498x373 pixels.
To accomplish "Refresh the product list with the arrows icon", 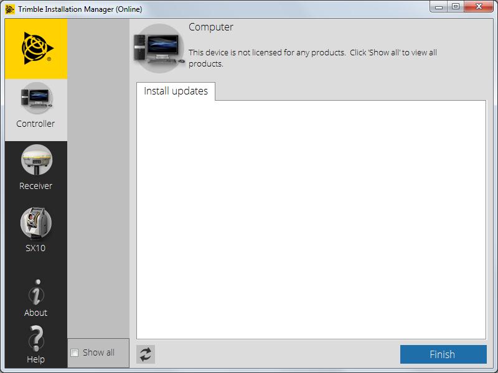I will tap(145, 354).
